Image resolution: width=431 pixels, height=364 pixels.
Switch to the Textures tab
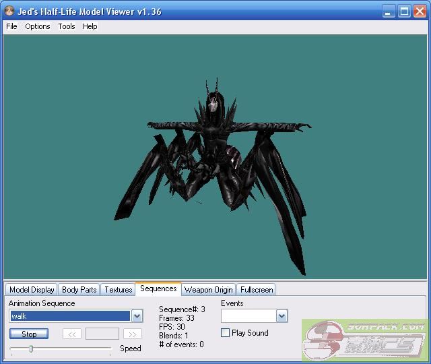[119, 290]
